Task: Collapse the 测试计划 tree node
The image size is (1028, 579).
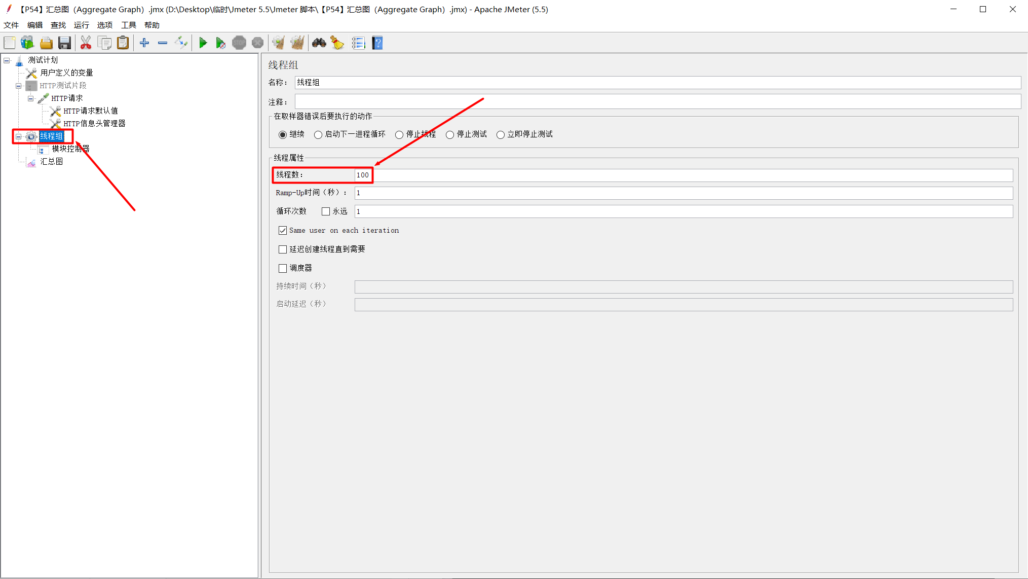Action: [x=7, y=60]
